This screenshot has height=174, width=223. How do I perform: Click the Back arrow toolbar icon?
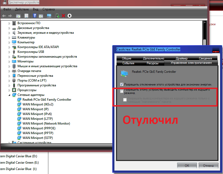(x=4, y=16)
